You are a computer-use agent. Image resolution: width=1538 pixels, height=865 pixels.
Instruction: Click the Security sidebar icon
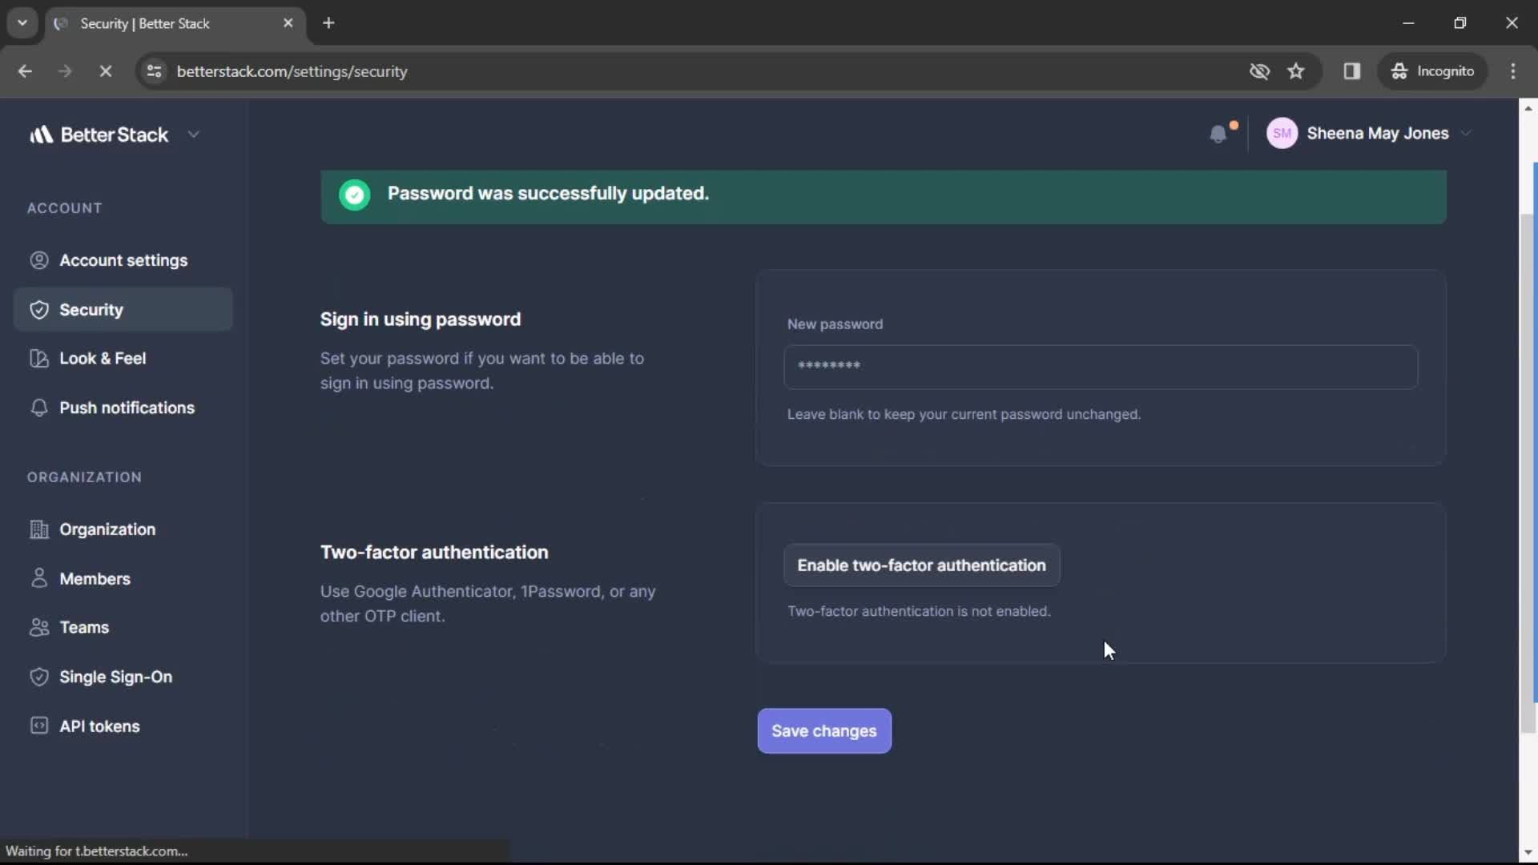[38, 309]
